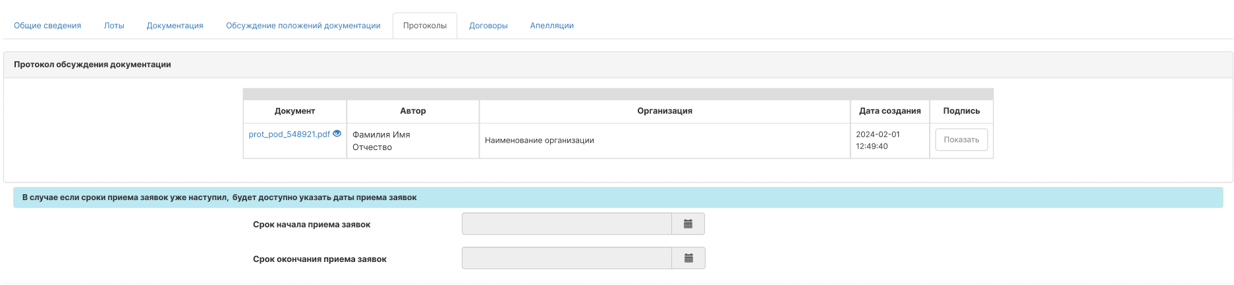Image resolution: width=1234 pixels, height=285 pixels.
Task: Open the prot_pod_548921.pdf document link
Action: pyautogui.click(x=289, y=134)
